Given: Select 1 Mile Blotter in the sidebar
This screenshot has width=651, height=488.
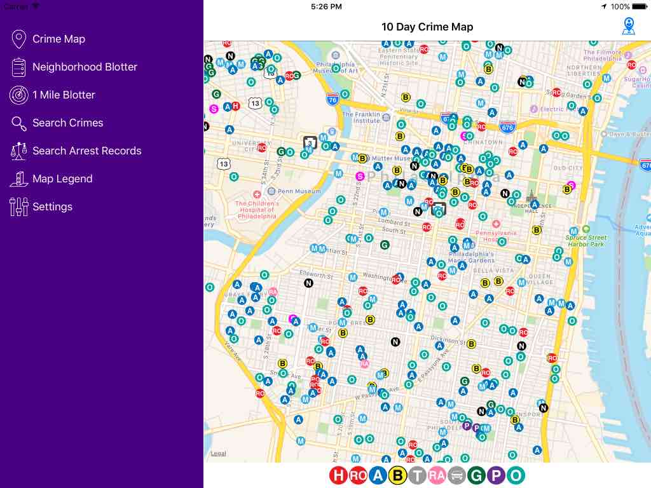Looking at the screenshot, I should (x=53, y=95).
